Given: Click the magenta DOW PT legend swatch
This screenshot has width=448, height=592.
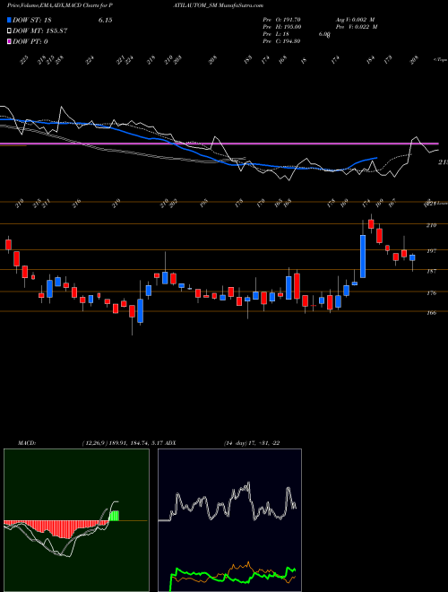Looking at the screenshot, I should click(x=9, y=41).
